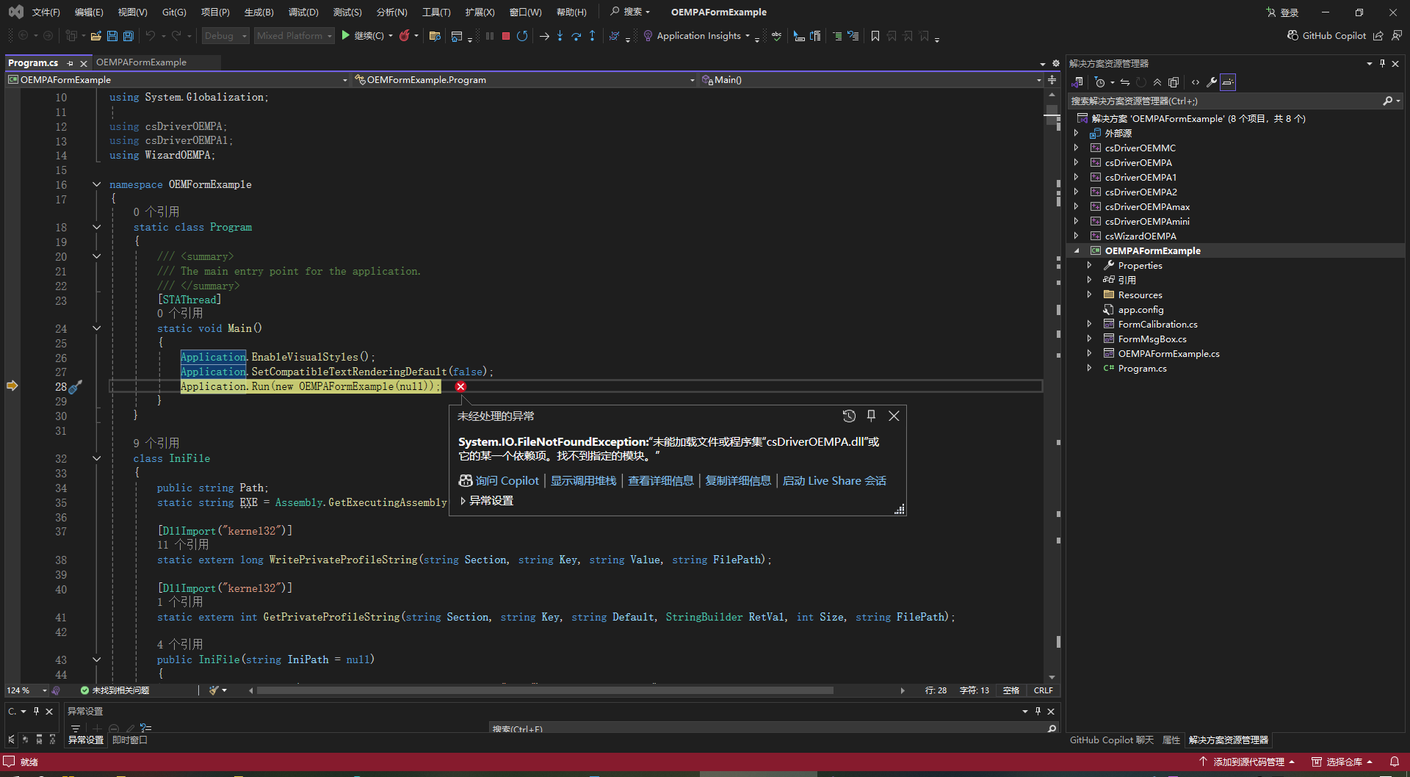Click the 显示调用堆栈 link
1410x777 pixels.
coord(583,480)
